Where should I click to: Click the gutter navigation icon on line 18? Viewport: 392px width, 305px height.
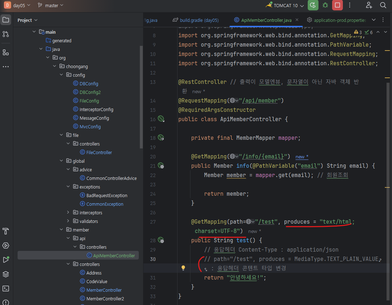[161, 138]
